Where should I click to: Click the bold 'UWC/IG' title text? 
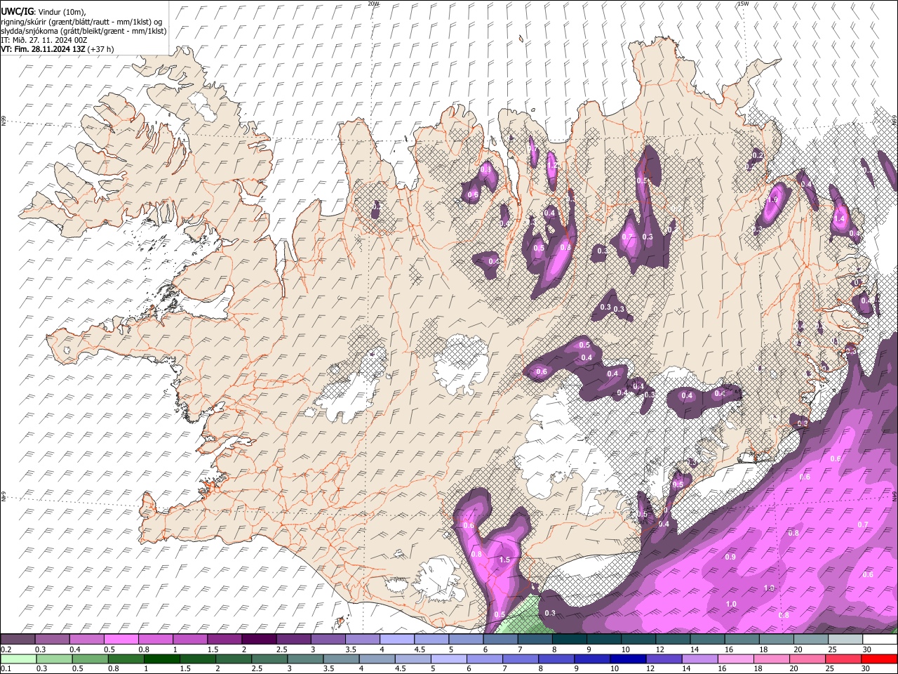pyautogui.click(x=17, y=12)
